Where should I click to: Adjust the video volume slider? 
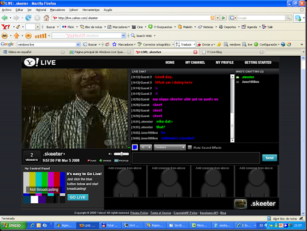pyautogui.click(x=121, y=154)
